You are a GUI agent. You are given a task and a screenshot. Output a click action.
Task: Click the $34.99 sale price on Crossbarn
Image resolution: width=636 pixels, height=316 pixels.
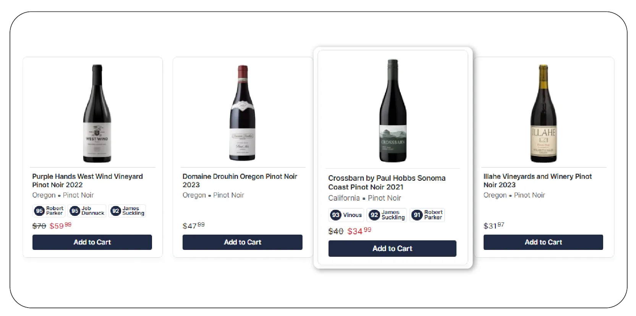point(358,231)
